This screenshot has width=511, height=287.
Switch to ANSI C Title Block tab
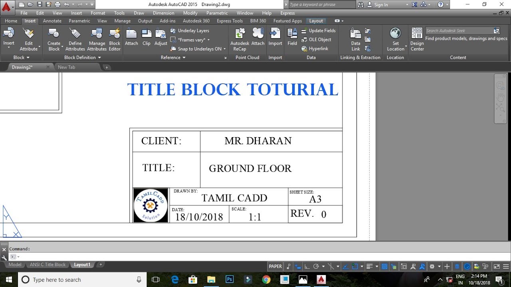click(48, 264)
